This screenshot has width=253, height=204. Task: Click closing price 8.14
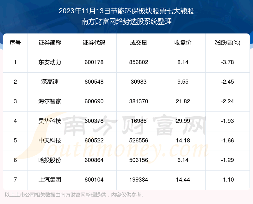tap(183, 62)
